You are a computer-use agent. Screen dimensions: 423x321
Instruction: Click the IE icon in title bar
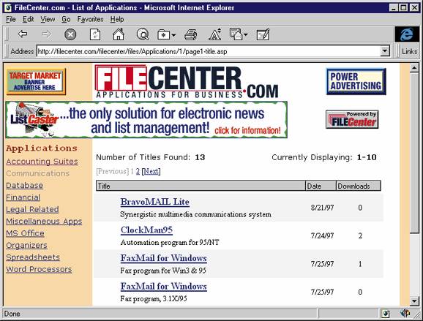(8, 7)
